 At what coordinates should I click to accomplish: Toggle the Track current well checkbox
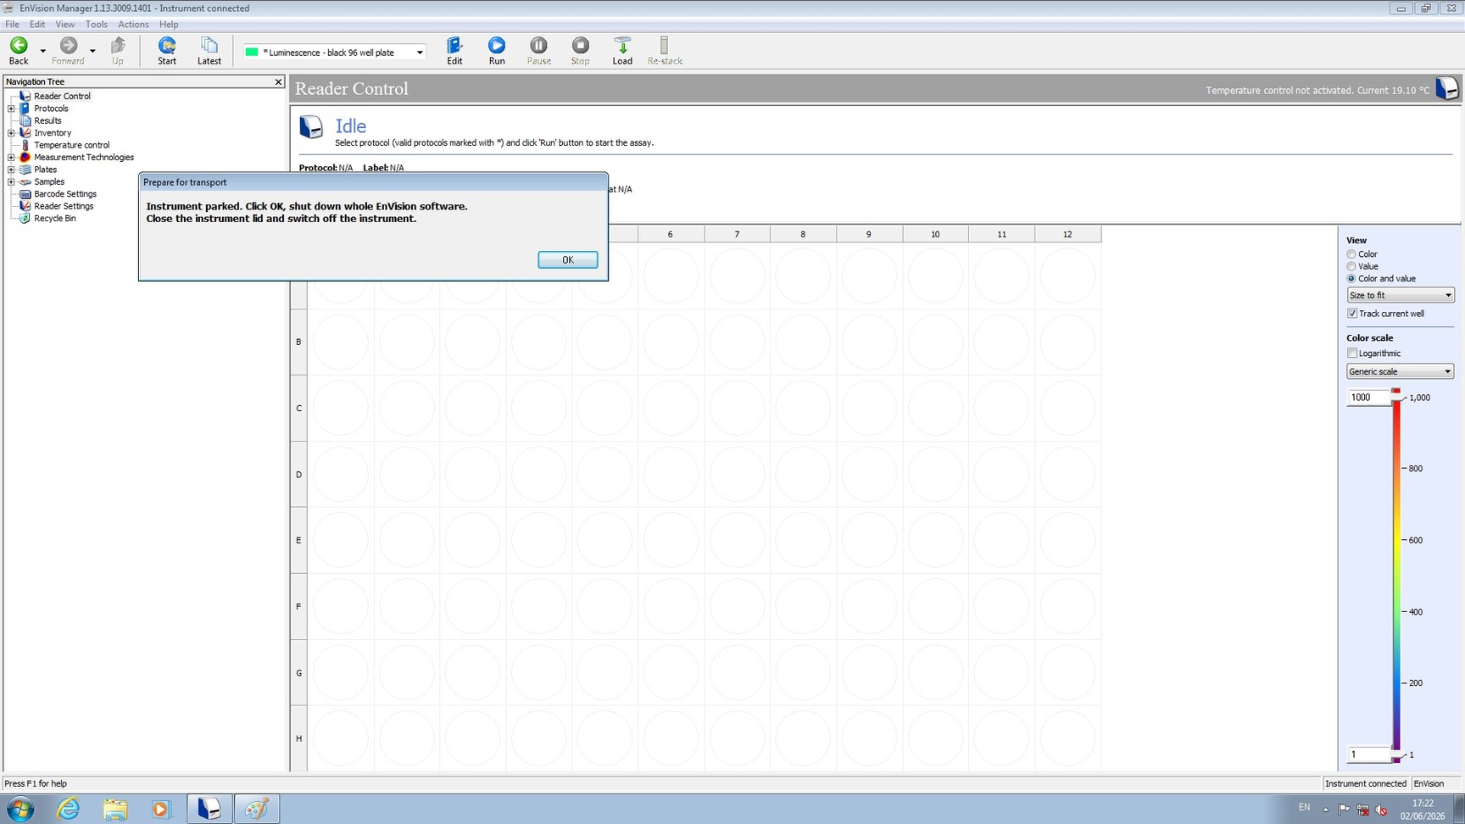(x=1352, y=314)
